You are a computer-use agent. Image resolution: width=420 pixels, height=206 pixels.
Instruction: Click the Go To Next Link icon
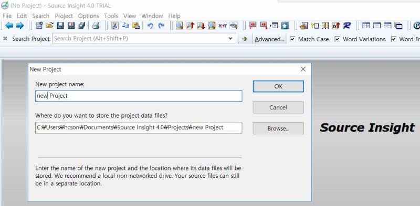point(264,26)
